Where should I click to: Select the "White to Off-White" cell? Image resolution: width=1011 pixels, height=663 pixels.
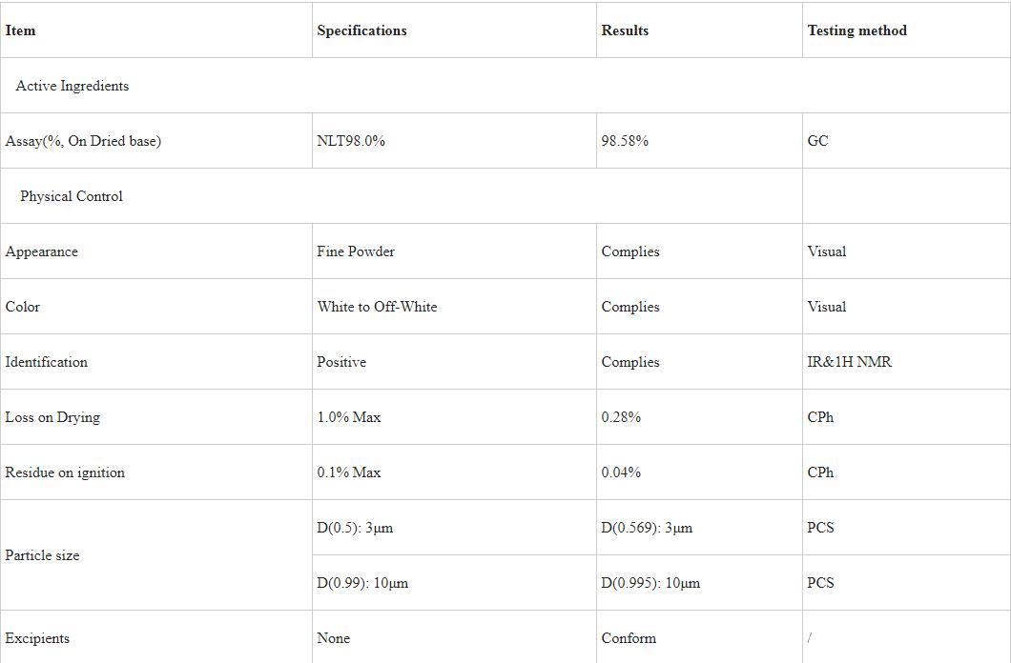pos(377,307)
